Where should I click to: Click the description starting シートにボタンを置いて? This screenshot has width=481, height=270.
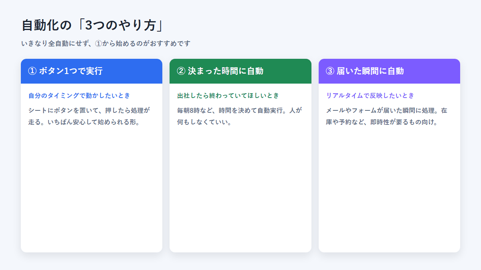point(89,116)
